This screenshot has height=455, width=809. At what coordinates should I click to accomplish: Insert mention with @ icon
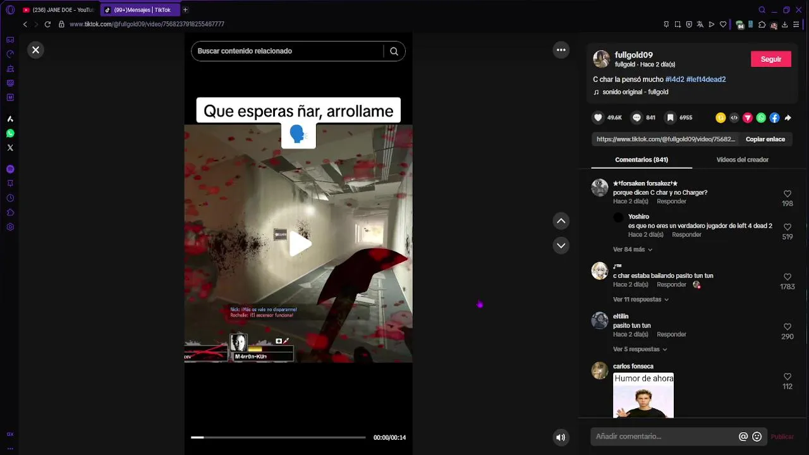[743, 437]
